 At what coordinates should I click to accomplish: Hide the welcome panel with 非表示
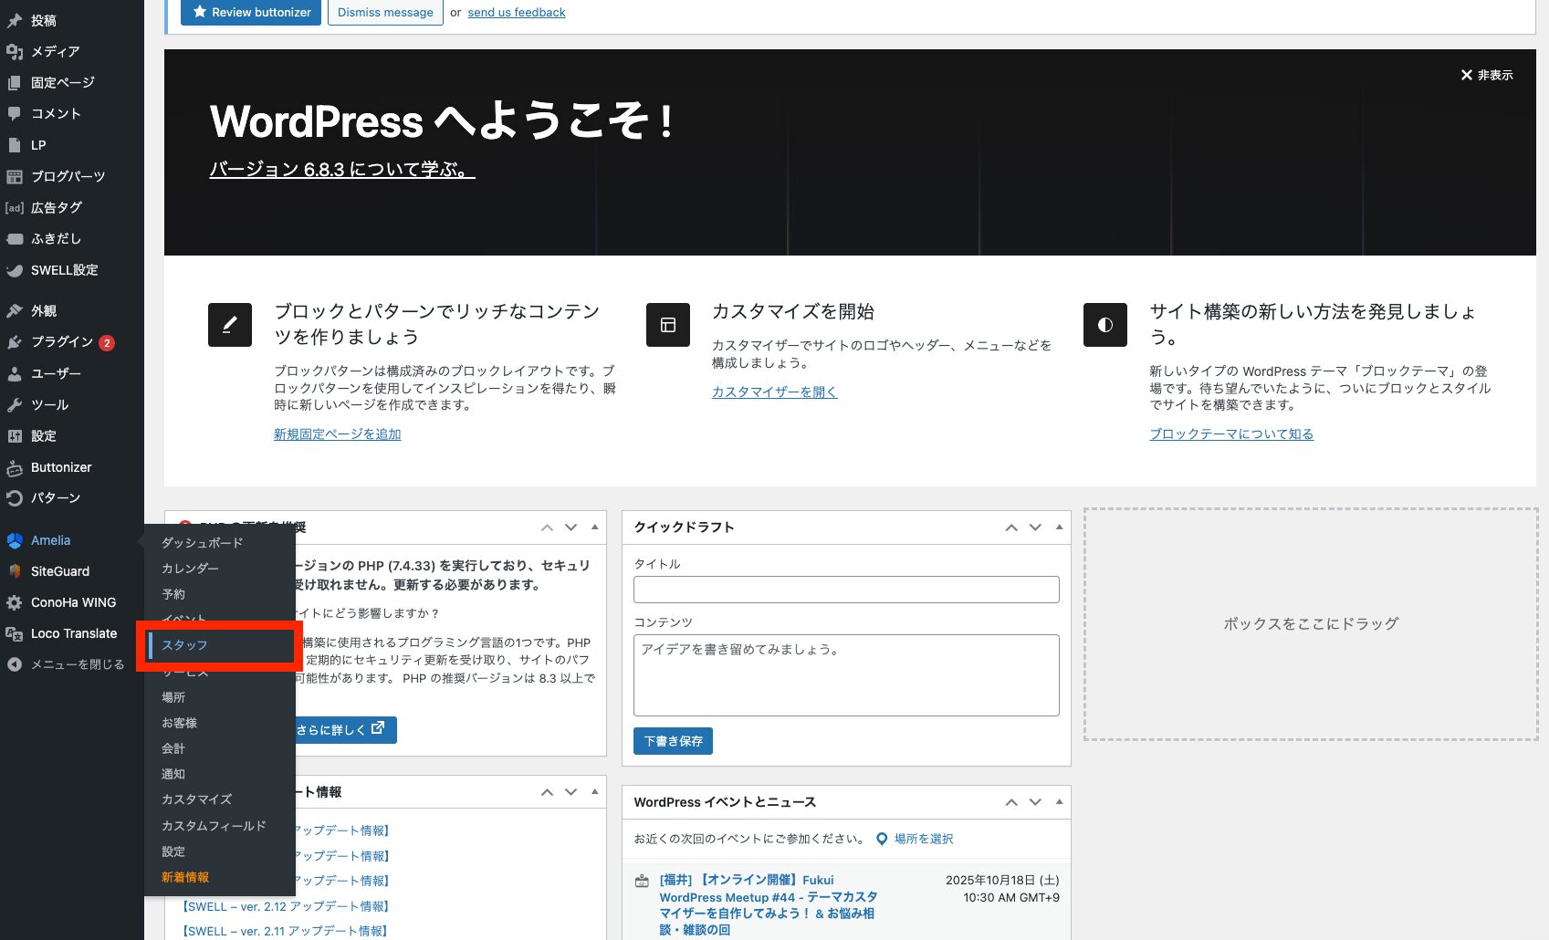click(x=1486, y=75)
